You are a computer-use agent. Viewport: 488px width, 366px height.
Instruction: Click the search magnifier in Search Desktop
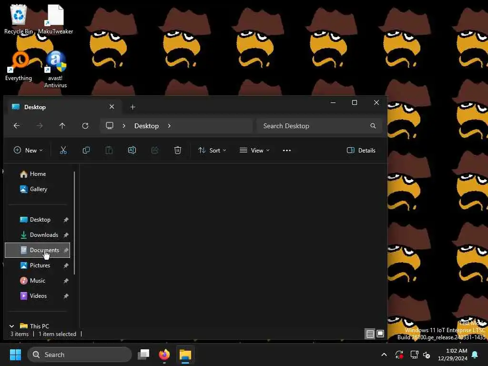coord(373,126)
